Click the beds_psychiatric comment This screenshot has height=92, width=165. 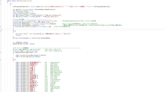point(56,71)
